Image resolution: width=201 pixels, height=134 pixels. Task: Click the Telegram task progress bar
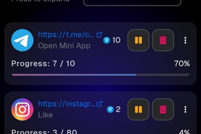[x=100, y=75]
